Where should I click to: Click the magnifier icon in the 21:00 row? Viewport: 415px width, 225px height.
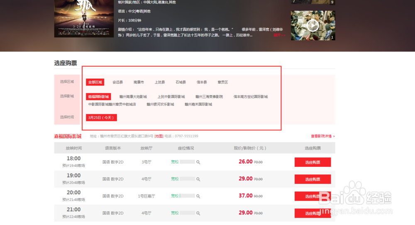tap(198, 213)
